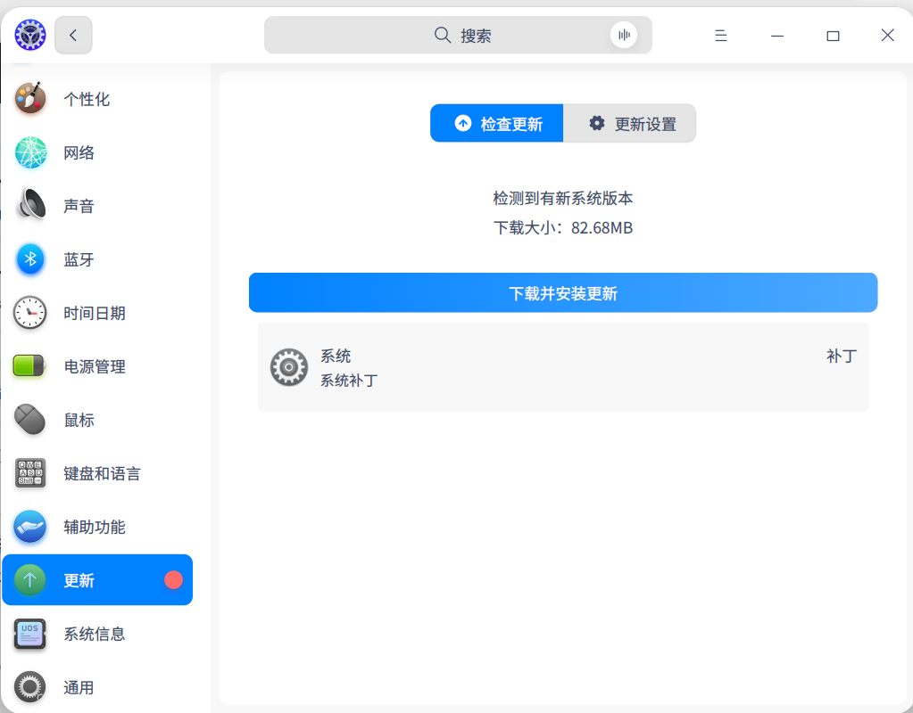This screenshot has height=713, width=913.
Task: Go back using the arrow button
Action: 73,36
